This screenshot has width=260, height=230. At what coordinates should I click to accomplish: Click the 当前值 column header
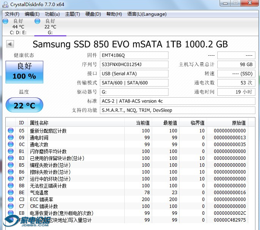[x=138, y=123]
